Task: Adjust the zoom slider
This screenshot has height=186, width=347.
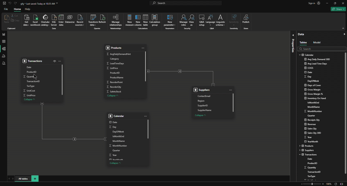Action: click(x=312, y=184)
